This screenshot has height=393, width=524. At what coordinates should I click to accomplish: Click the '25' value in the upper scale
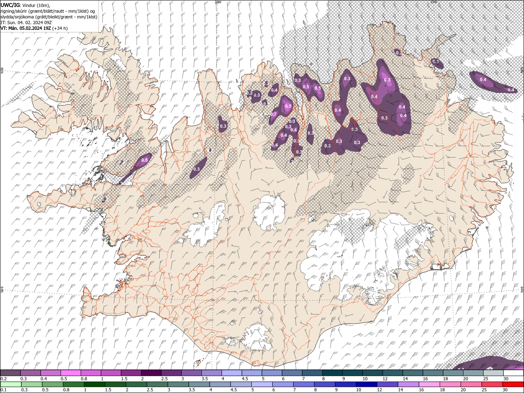pyautogui.click(x=486, y=379)
